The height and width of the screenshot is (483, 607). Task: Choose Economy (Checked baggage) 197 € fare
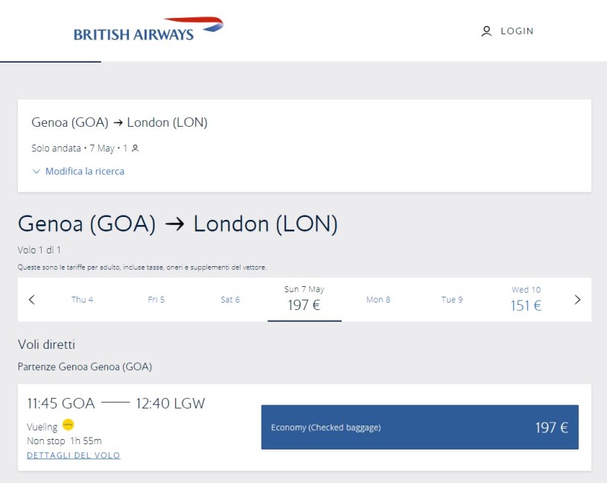419,427
